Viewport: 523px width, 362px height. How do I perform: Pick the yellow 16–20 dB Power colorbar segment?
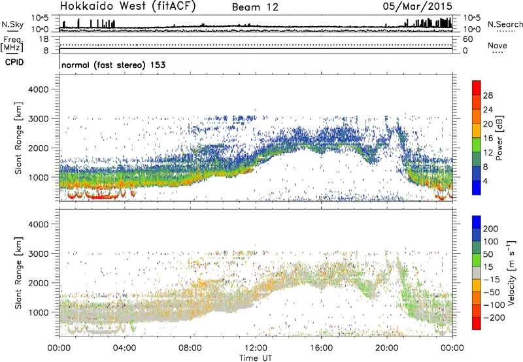click(x=477, y=130)
